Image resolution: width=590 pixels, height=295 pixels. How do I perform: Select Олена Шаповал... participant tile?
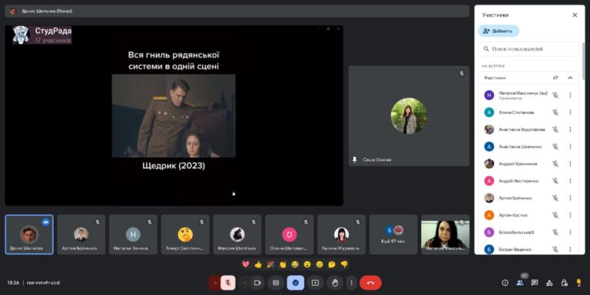(x=289, y=234)
